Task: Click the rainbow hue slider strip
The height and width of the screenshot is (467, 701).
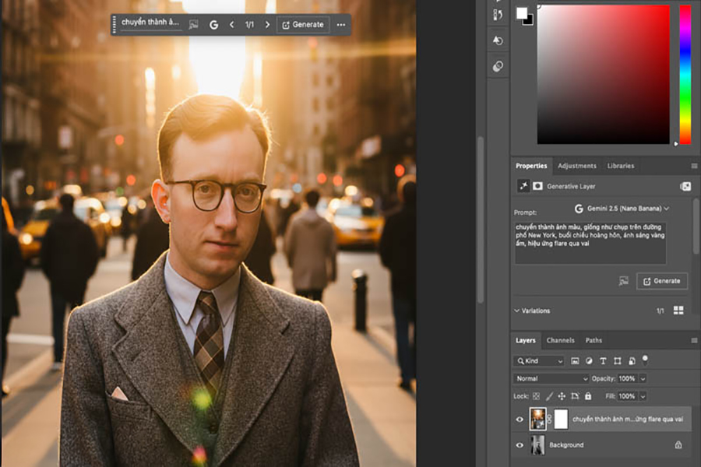Action: pos(685,74)
